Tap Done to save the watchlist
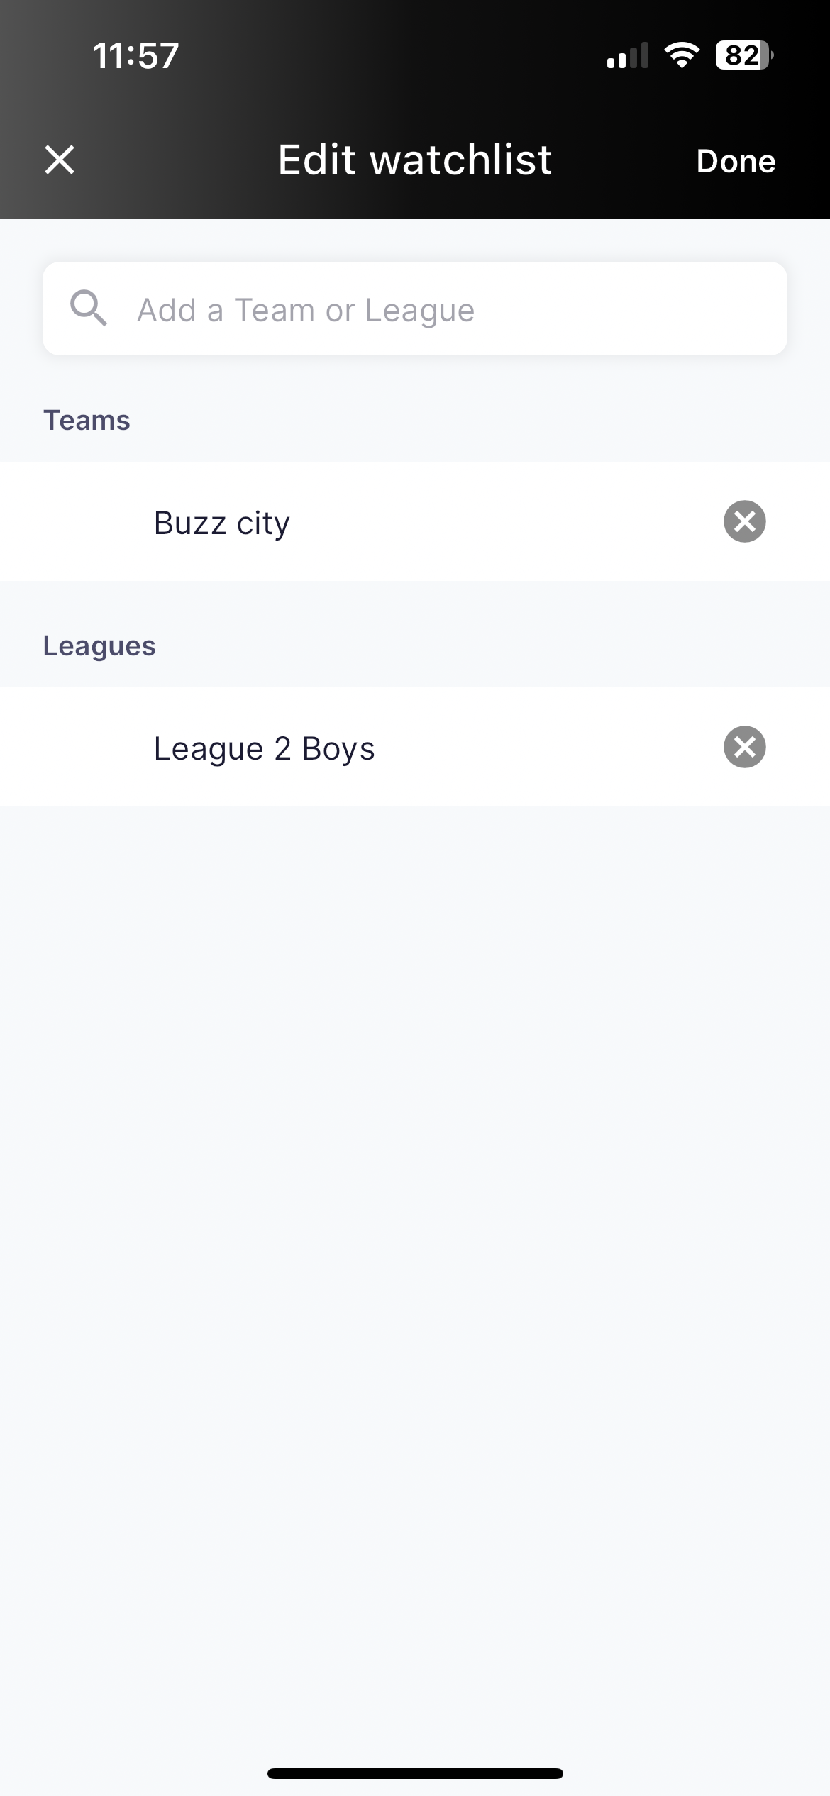830x1796 pixels. 736,161
